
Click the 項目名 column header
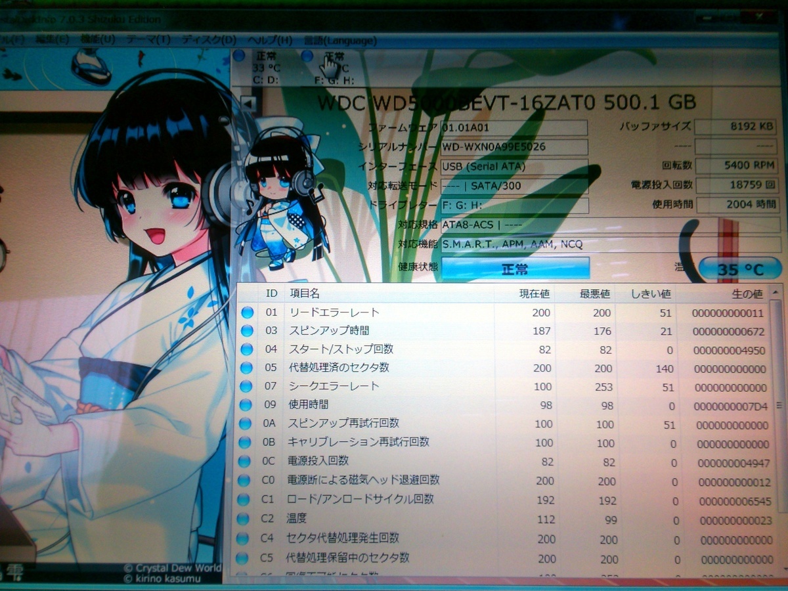pos(304,294)
